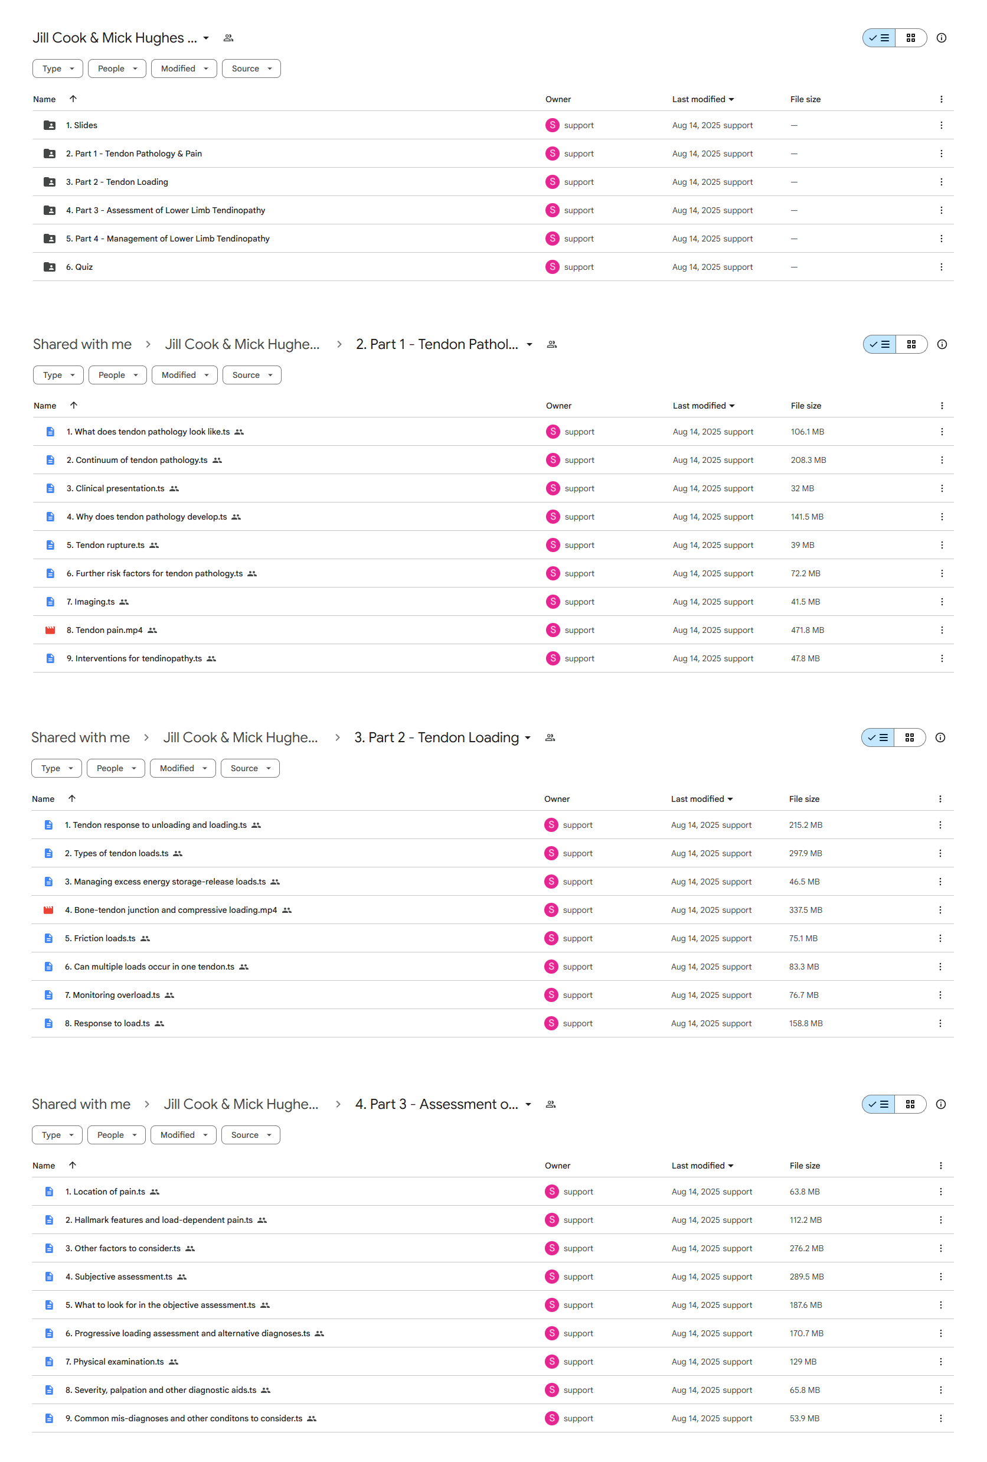Go to 'Shared with me' in Part 1 breadcrumb

point(83,344)
